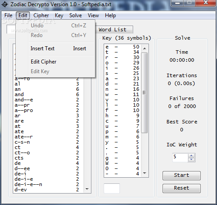This screenshot has width=217, height=205.
Task: Open the Help menu
Action: [110, 15]
